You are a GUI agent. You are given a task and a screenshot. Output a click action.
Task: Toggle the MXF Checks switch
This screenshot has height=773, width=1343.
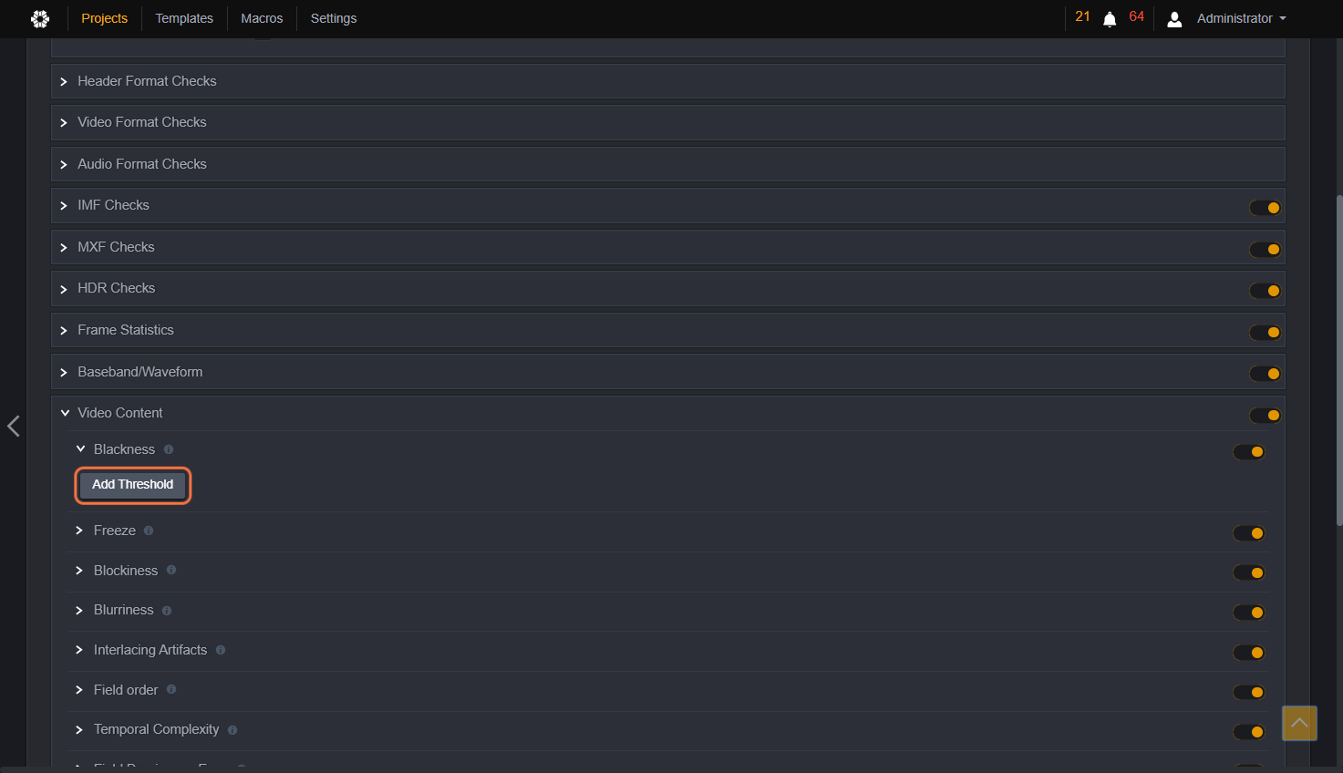tap(1265, 250)
